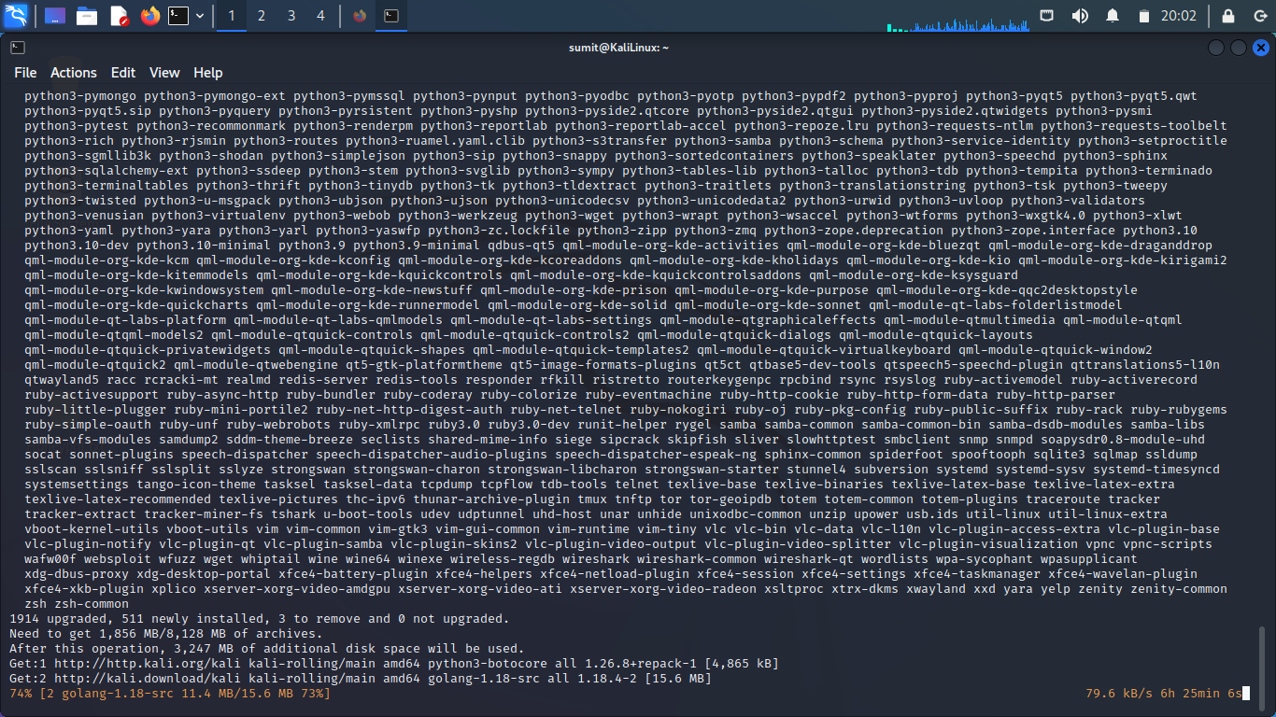The height and width of the screenshot is (717, 1276).
Task: Lock the screen using the padlock icon
Action: tap(1228, 16)
